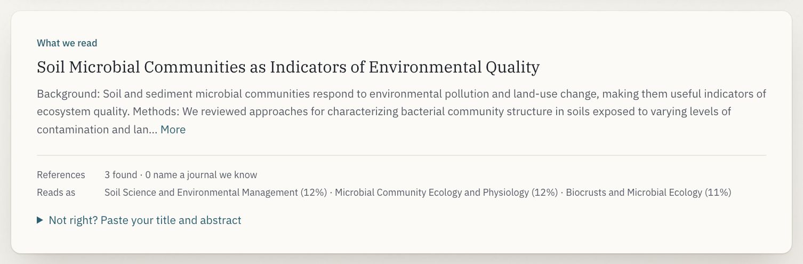This screenshot has width=803, height=264.
Task: Click Biocrusts and Microbial Ecology topic
Action: coord(648,193)
